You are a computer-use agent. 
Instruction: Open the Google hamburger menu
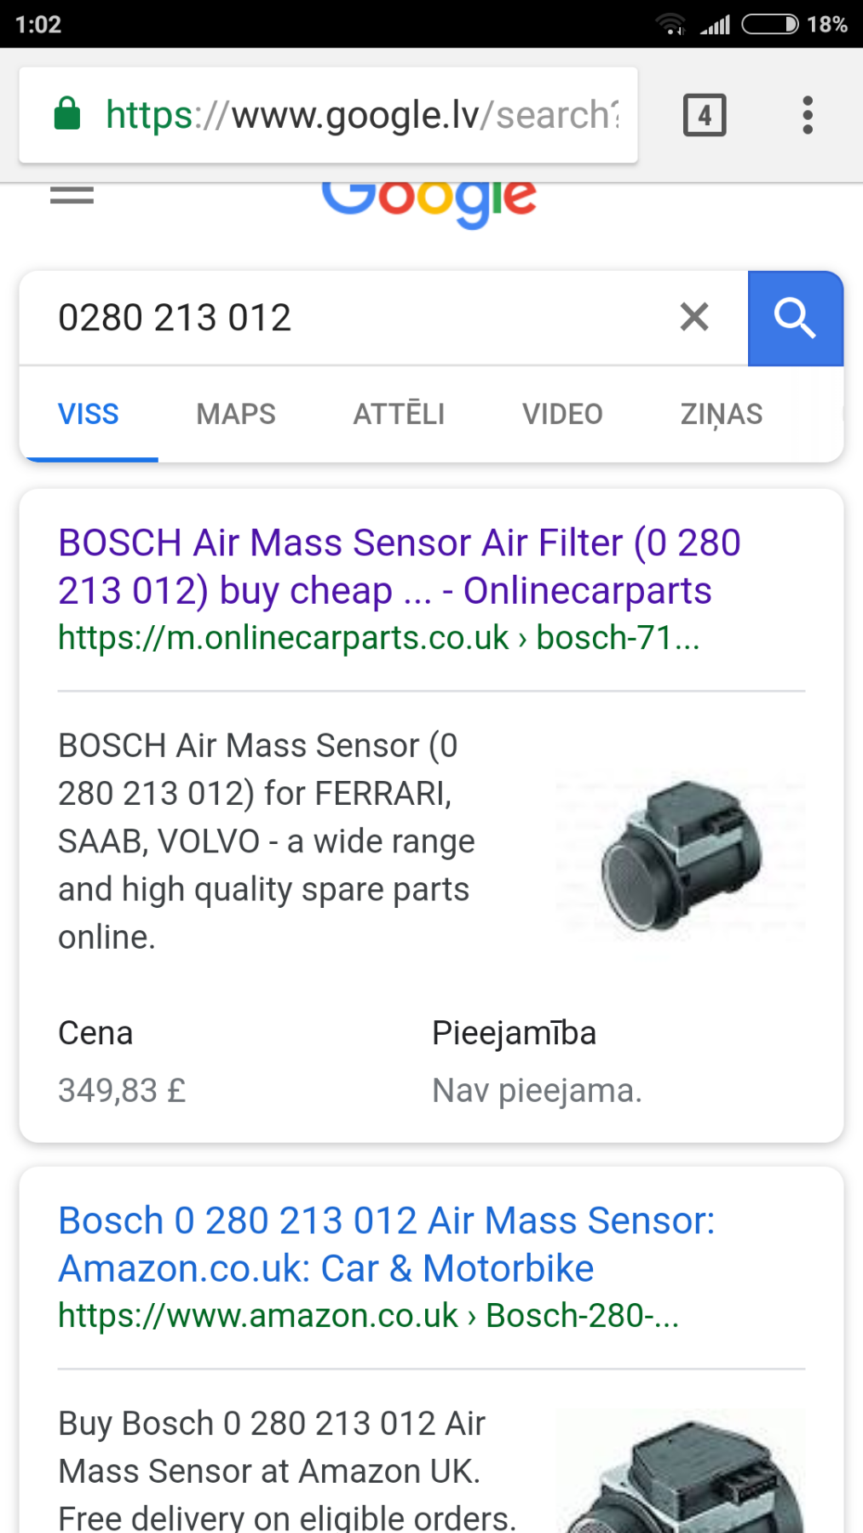click(x=72, y=196)
